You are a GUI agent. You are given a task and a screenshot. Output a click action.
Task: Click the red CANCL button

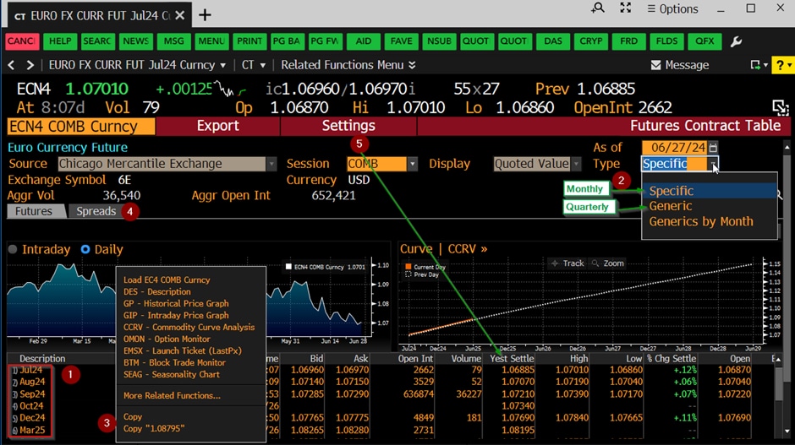pos(21,41)
